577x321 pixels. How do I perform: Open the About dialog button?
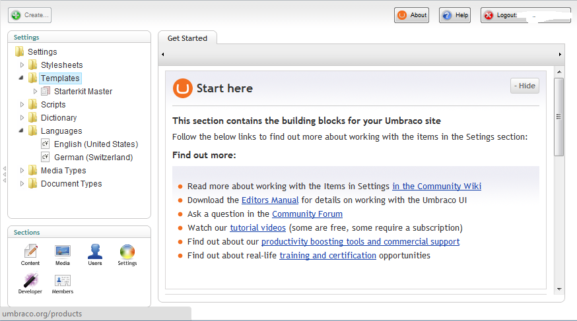(x=412, y=15)
